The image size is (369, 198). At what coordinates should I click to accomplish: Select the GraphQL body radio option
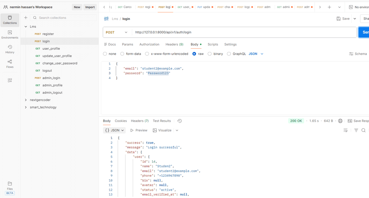[x=229, y=54]
